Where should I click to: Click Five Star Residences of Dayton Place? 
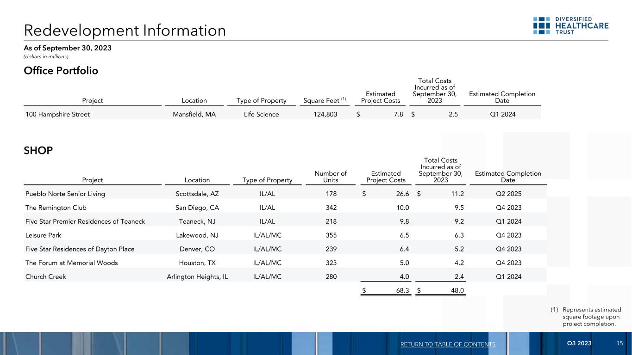point(80,249)
